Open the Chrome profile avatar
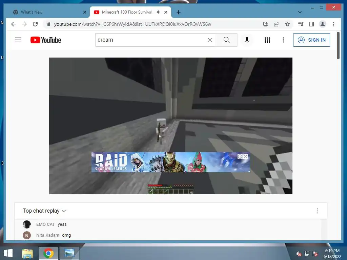 click(x=323, y=24)
